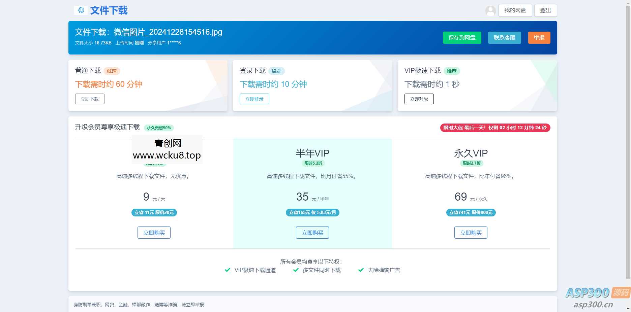
Task: Start slow download with 立即下载
Action: tap(89, 99)
